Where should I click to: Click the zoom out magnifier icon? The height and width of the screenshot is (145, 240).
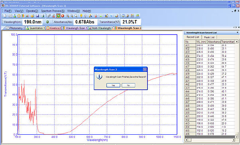tap(72, 16)
